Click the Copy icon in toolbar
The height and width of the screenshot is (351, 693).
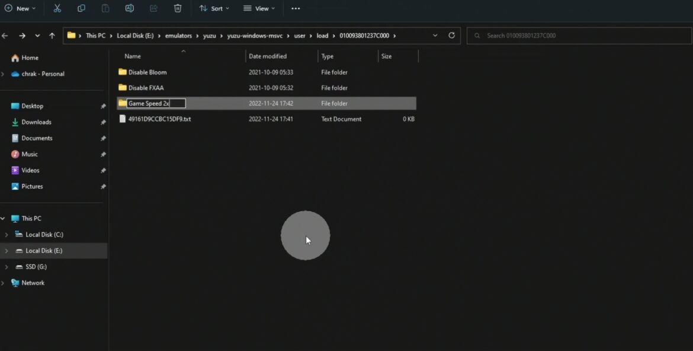point(81,8)
